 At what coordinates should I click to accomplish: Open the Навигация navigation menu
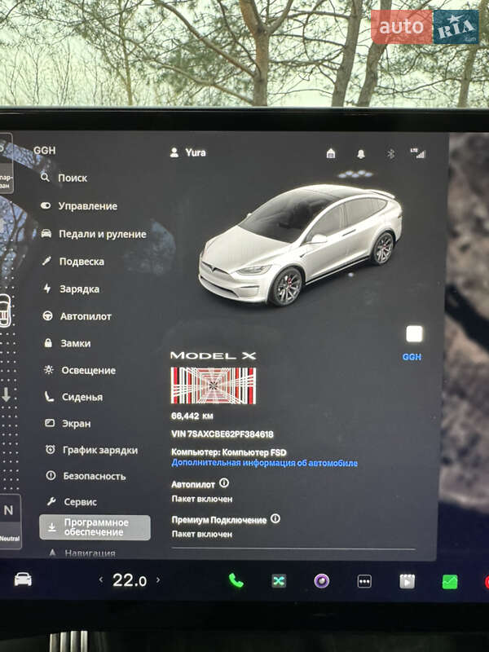tap(82, 553)
